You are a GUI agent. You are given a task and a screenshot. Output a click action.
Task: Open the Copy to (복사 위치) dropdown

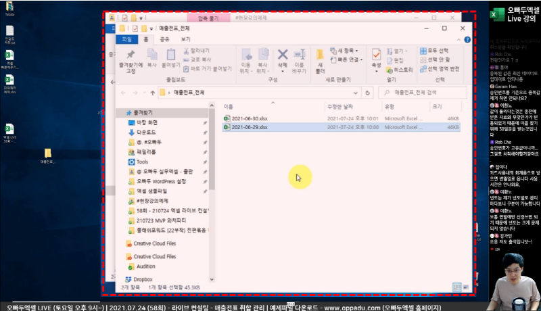point(263,61)
